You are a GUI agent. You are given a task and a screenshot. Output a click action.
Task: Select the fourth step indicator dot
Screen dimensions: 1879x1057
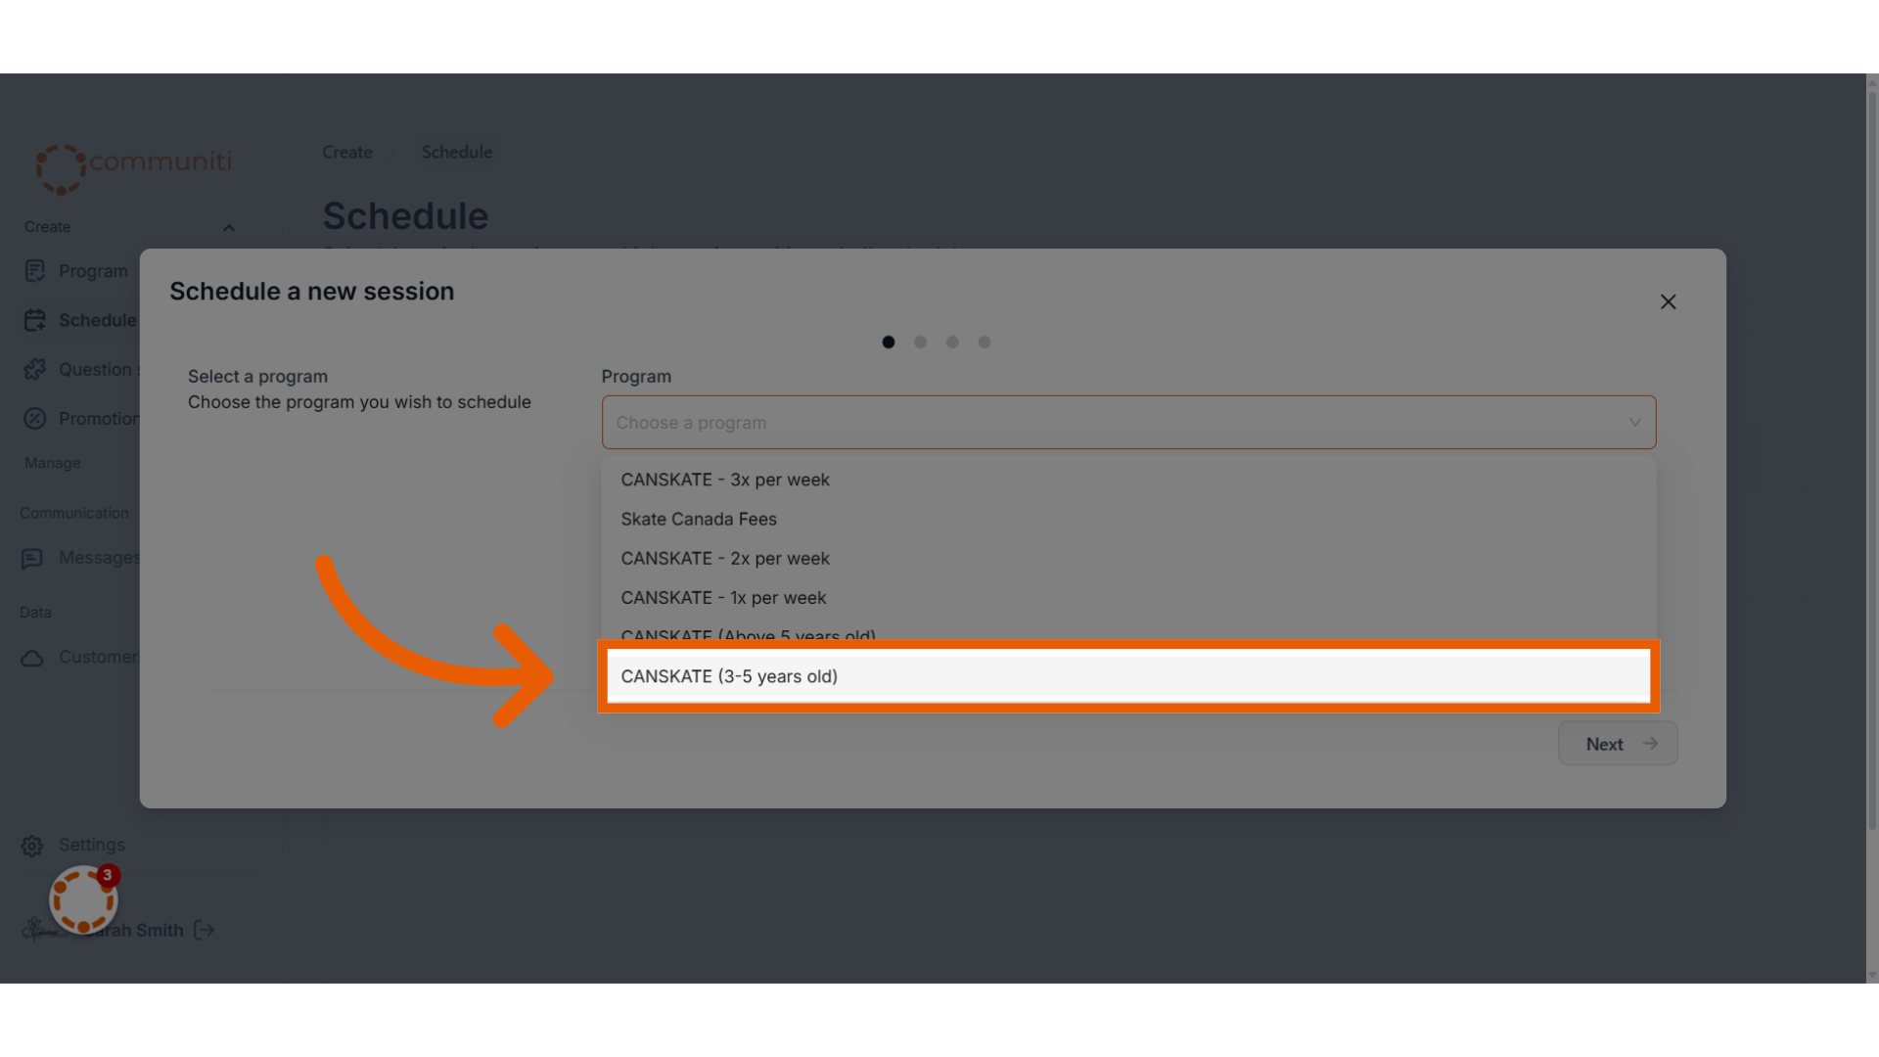[985, 343]
